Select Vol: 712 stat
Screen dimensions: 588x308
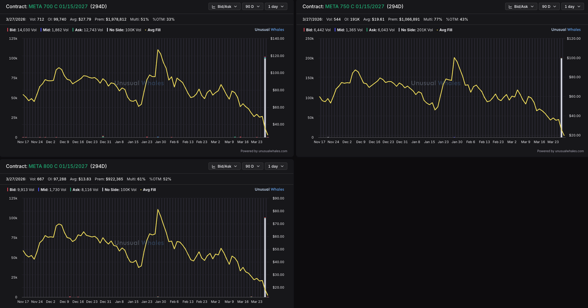tap(36, 19)
